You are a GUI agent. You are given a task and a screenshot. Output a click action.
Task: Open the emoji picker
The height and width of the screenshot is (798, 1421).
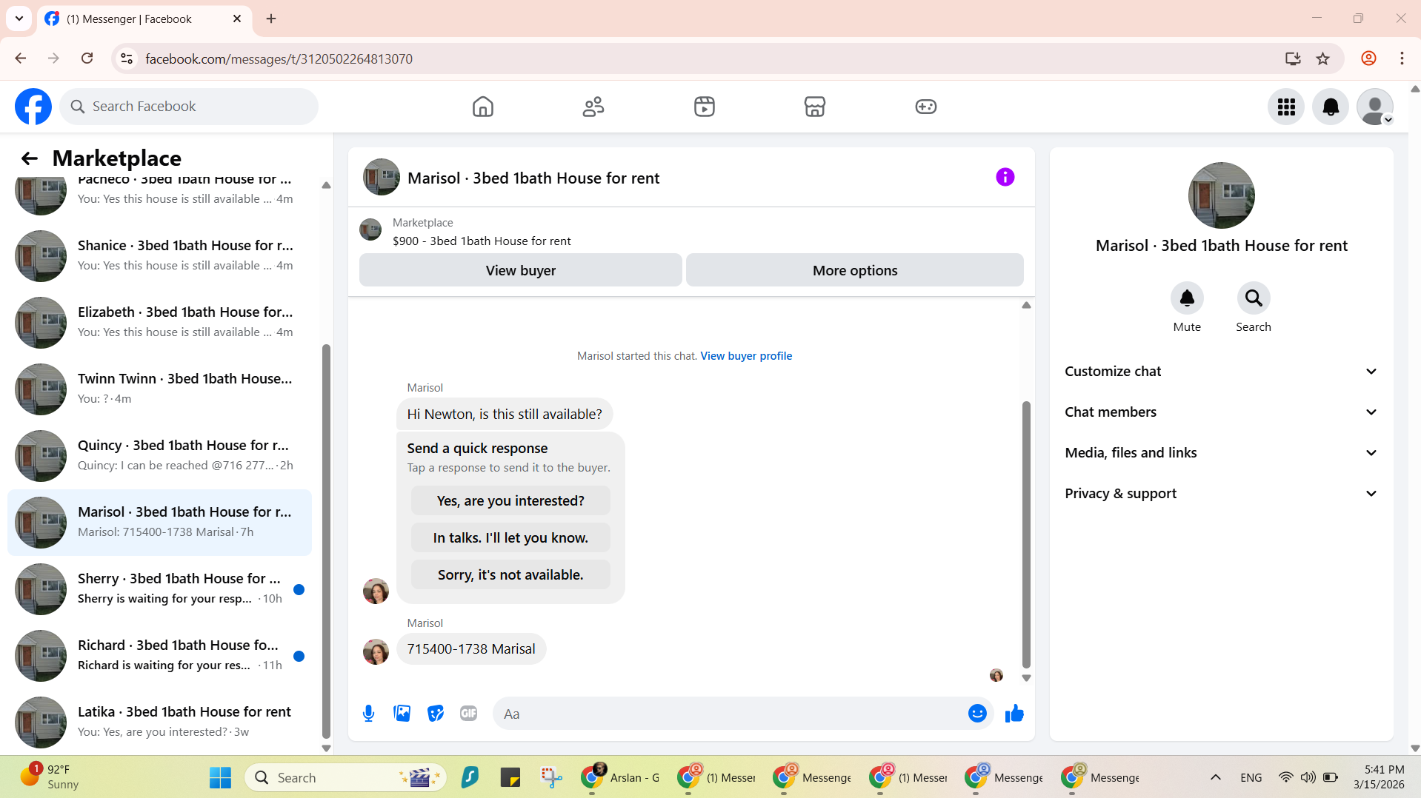click(977, 714)
